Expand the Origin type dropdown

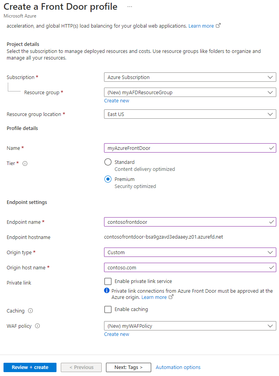(190, 253)
